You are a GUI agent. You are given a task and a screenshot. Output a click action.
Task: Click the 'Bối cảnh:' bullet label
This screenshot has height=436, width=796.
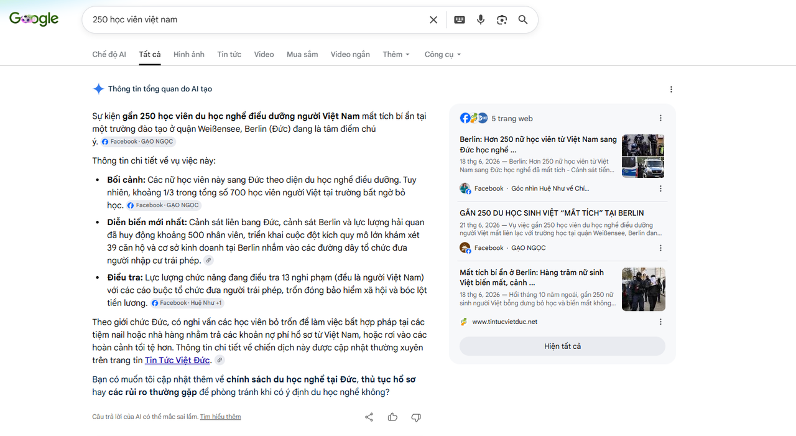point(126,180)
